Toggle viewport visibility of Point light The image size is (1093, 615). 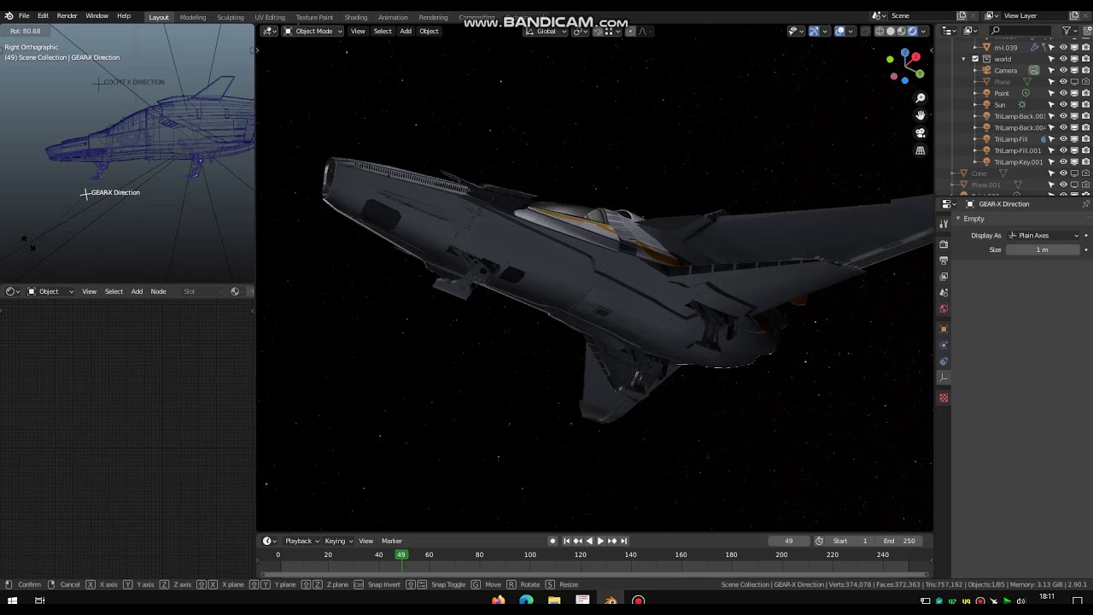coord(1063,93)
